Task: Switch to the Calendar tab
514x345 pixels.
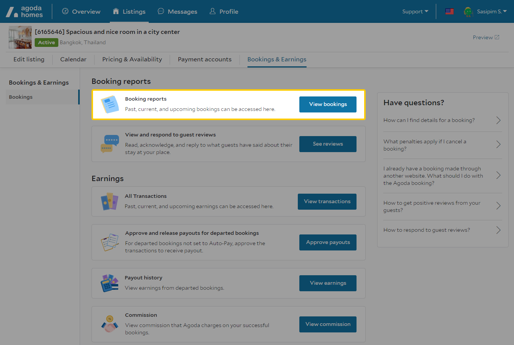Action: coord(73,59)
